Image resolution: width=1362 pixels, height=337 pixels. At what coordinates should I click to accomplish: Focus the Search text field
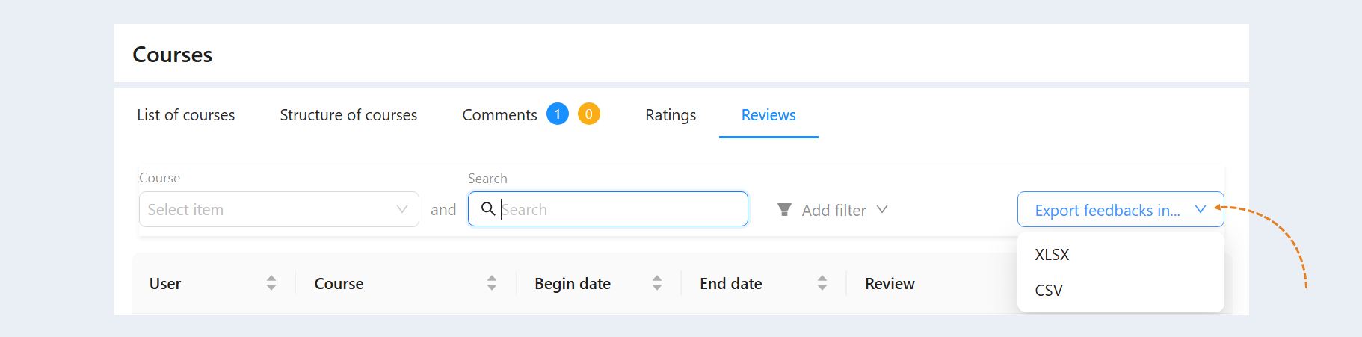click(x=608, y=209)
